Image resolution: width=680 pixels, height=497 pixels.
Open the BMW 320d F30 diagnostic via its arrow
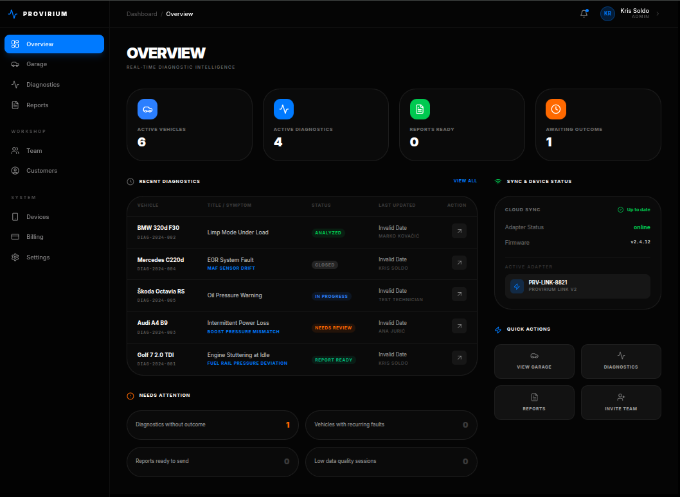click(x=459, y=231)
